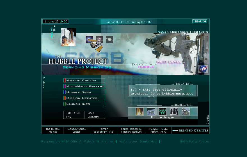Open the vertical Credits link
The image size is (247, 157).
click(x=207, y=119)
